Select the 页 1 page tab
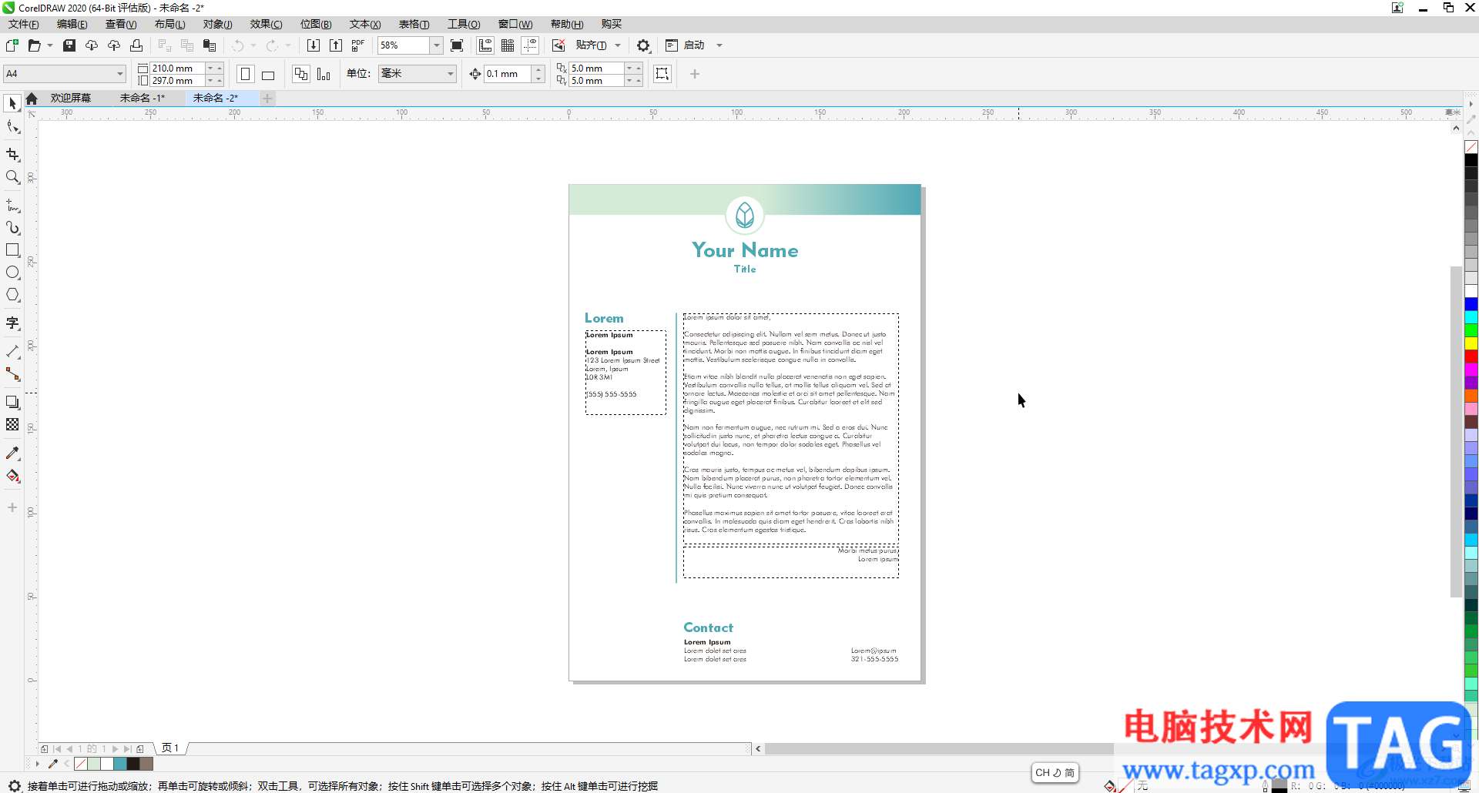Screen dimensions: 1479x793 170,748
